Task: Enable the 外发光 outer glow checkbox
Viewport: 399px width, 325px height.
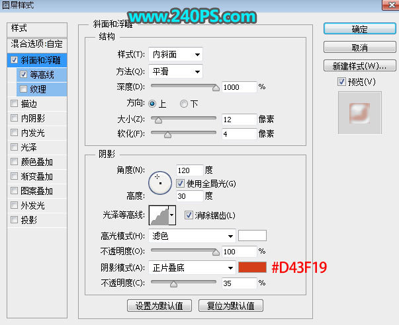Action: click(15, 205)
